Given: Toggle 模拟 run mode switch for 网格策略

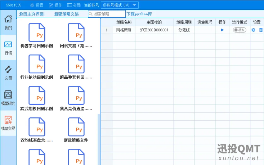Looking at the screenshot, I should click(x=240, y=30).
